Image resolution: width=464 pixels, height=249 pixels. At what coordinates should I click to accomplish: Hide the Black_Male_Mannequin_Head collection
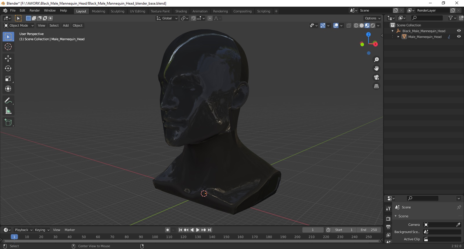(459, 31)
